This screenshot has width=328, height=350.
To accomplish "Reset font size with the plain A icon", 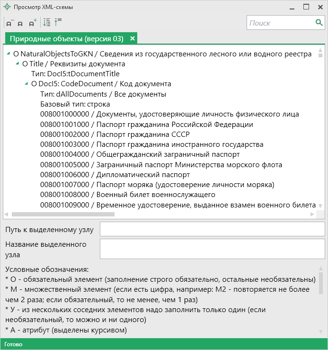I will coord(20,23).
